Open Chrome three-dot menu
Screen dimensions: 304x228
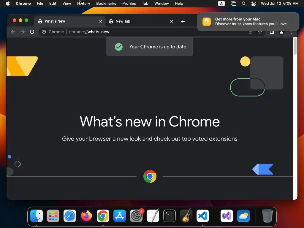coord(291,32)
